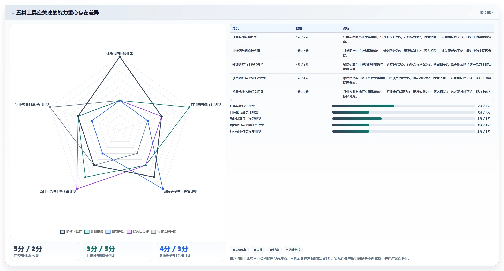504x271 pixels.
Task: Select the 行业或业务流程专用型 radar axis label
Action: coord(32,105)
